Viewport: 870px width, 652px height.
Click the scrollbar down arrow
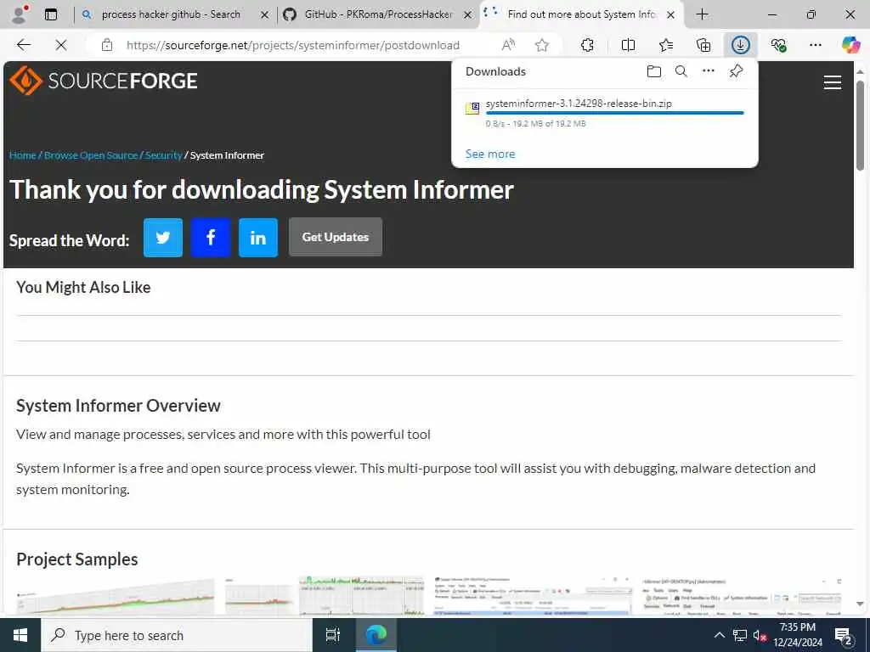point(860,604)
